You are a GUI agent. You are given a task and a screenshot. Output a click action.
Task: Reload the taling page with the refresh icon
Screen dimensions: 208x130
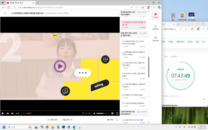pos(8,8)
